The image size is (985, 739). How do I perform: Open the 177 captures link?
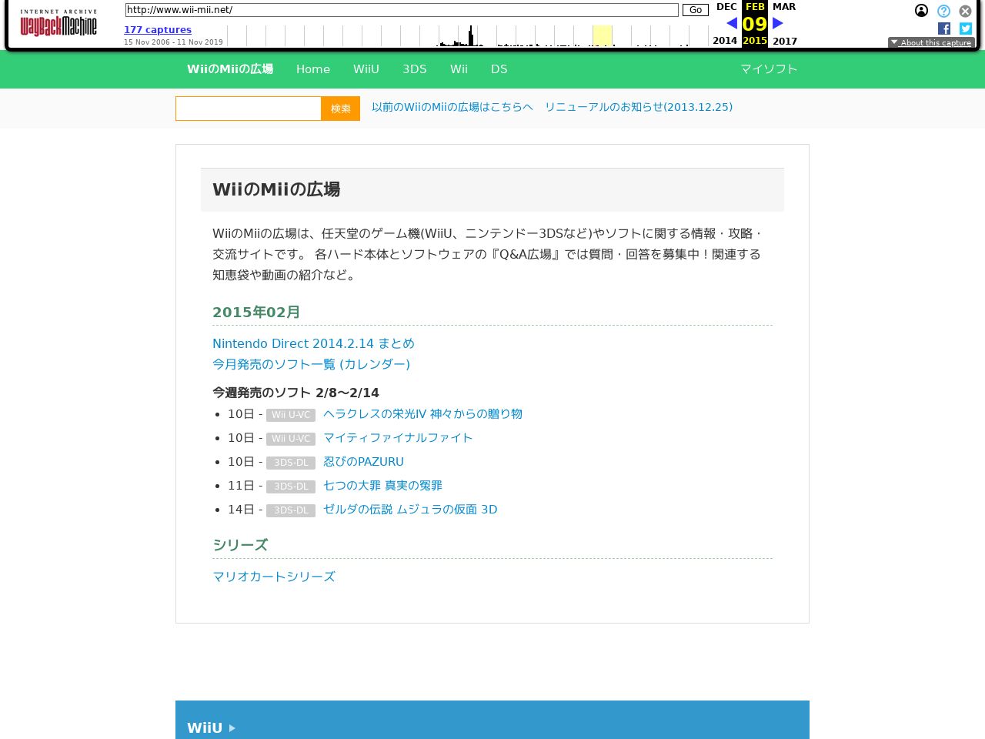[158, 30]
